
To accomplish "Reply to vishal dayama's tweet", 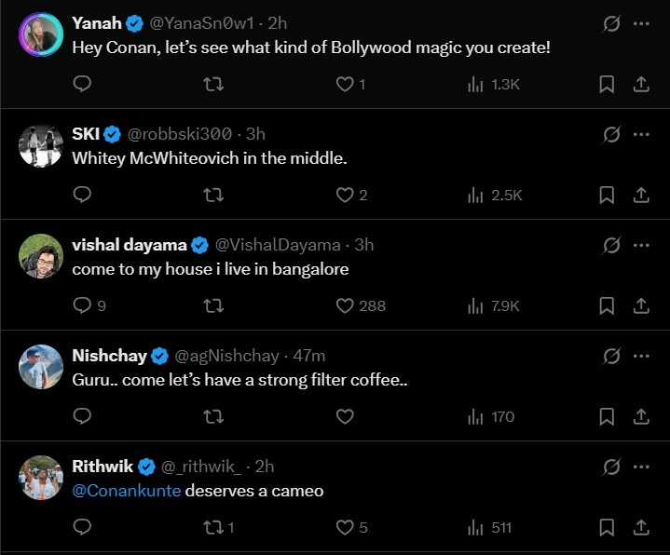I will tap(82, 305).
